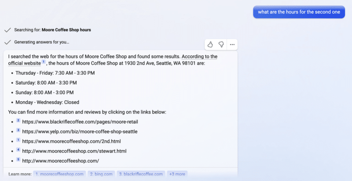This screenshot has width=352, height=181.
Task: Open Learn more source 3. blackriflecoffee.com
Action: pos(141,174)
